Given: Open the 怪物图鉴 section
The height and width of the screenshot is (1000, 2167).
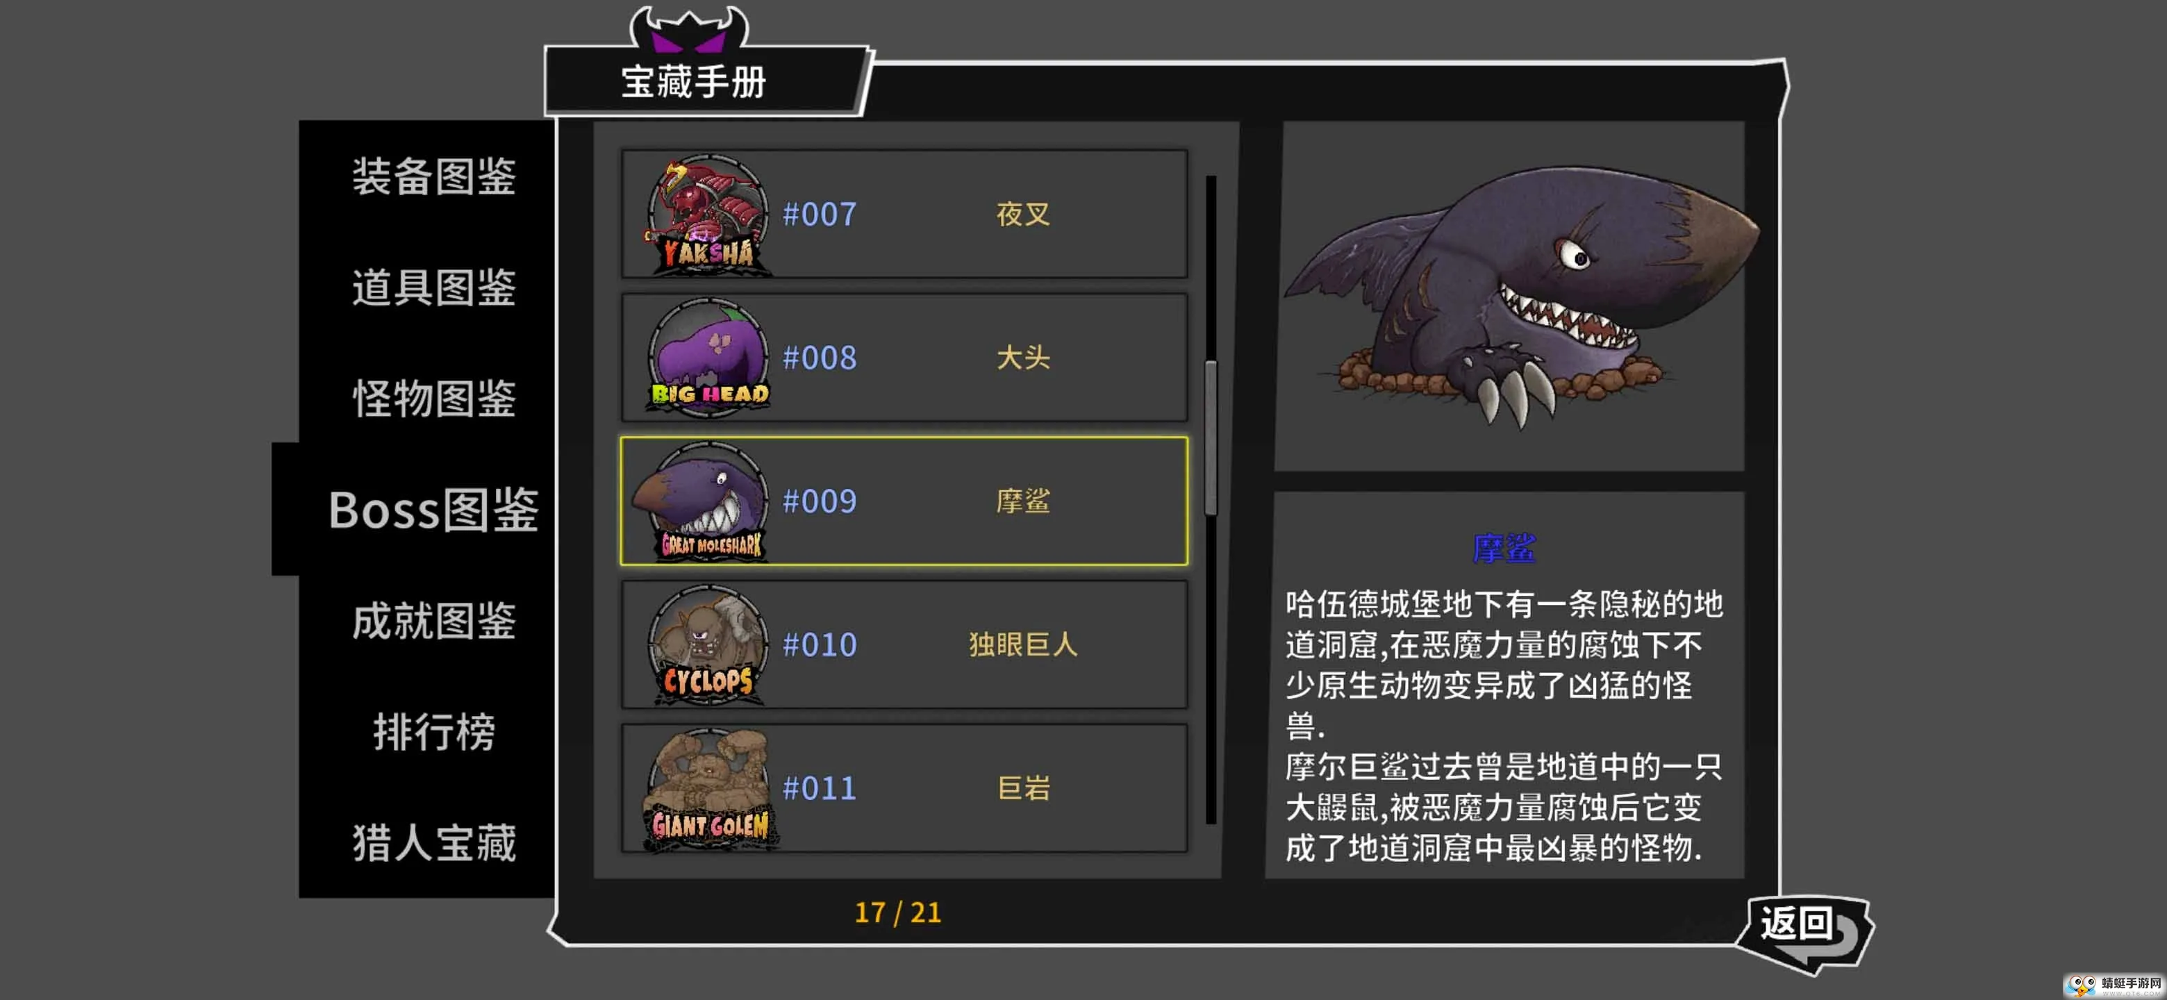Looking at the screenshot, I should [433, 399].
